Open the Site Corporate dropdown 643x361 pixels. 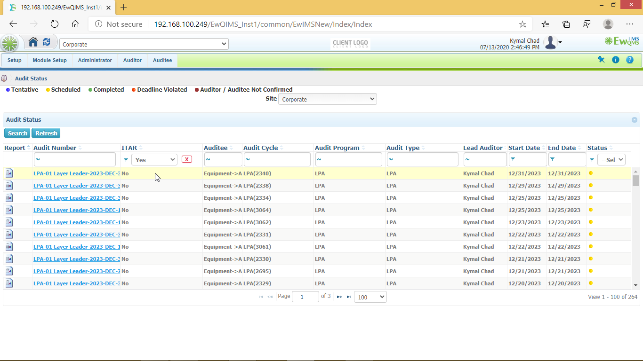[328, 99]
